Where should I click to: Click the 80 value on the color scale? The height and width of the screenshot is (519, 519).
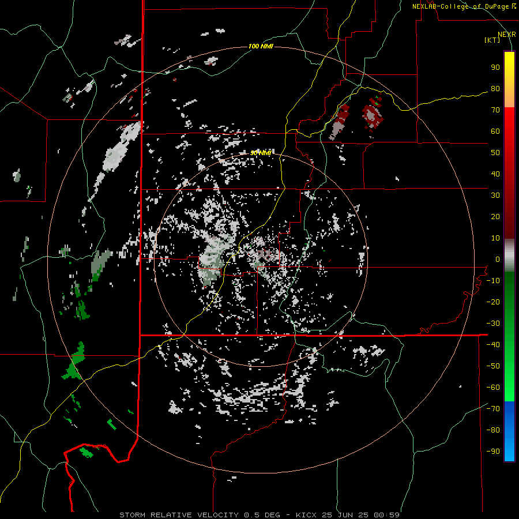[x=495, y=89]
